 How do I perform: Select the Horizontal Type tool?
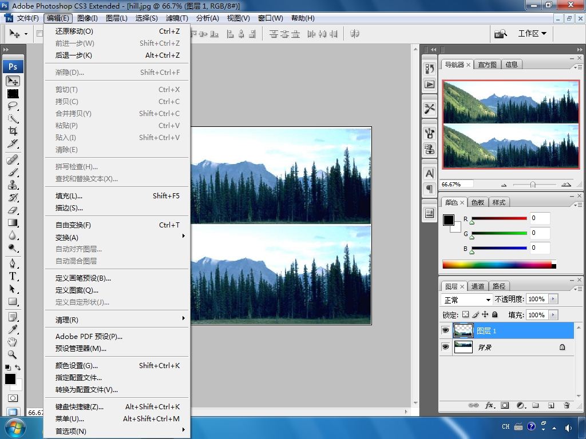pyautogui.click(x=13, y=276)
